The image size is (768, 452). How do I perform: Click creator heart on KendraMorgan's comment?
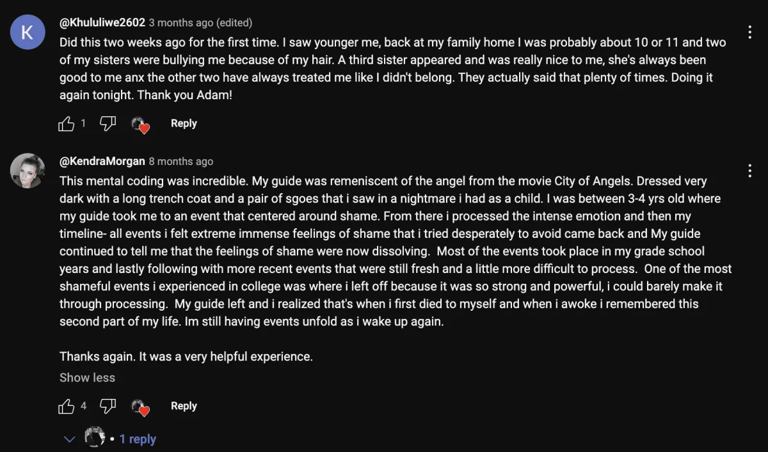(x=140, y=407)
